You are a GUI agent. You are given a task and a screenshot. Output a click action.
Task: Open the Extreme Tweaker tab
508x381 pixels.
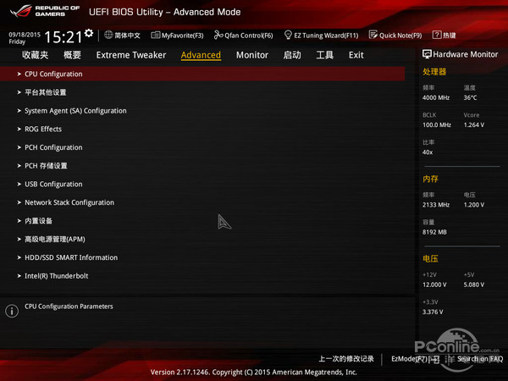[131, 55]
